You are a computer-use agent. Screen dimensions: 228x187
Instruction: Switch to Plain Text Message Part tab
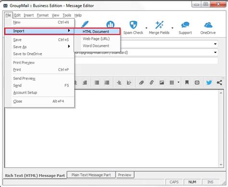(x=91, y=175)
